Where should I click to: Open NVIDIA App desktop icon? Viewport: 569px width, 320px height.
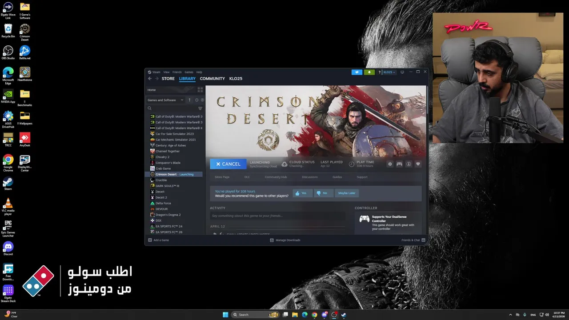(x=8, y=96)
